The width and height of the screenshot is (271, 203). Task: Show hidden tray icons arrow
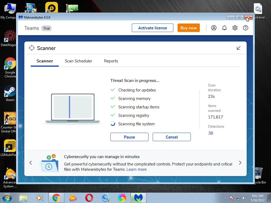(x=225, y=198)
